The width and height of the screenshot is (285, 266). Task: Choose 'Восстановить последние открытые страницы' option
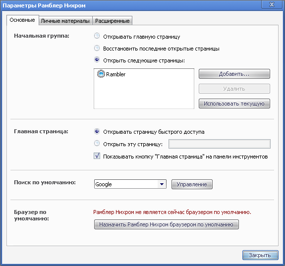97,48
